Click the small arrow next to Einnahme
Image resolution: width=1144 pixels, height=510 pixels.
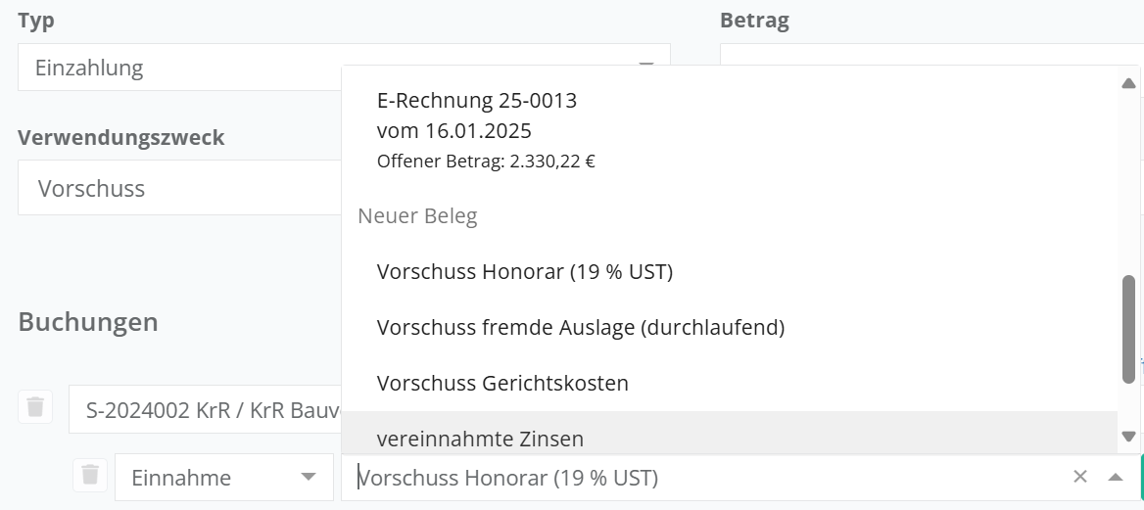pyautogui.click(x=309, y=478)
